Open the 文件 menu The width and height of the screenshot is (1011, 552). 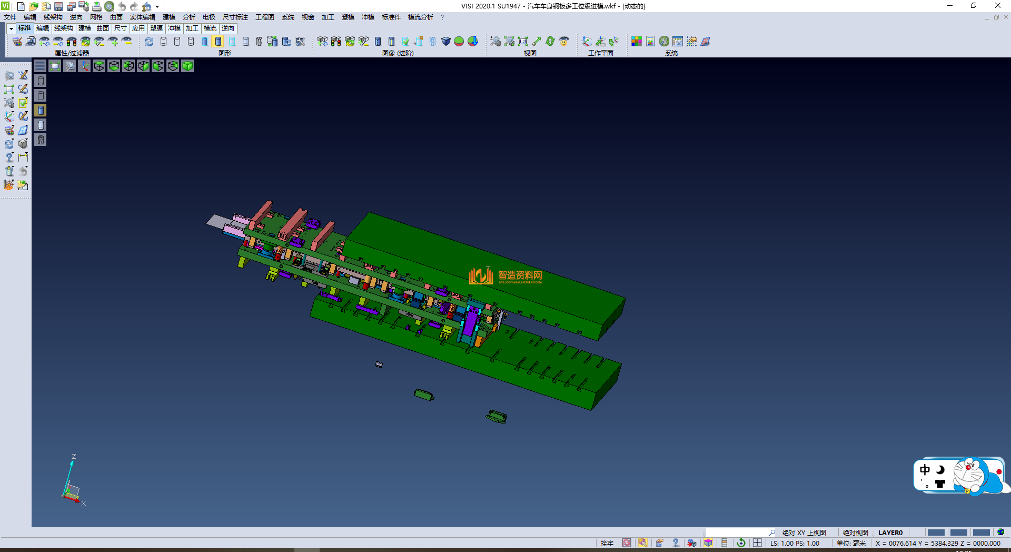[10, 17]
